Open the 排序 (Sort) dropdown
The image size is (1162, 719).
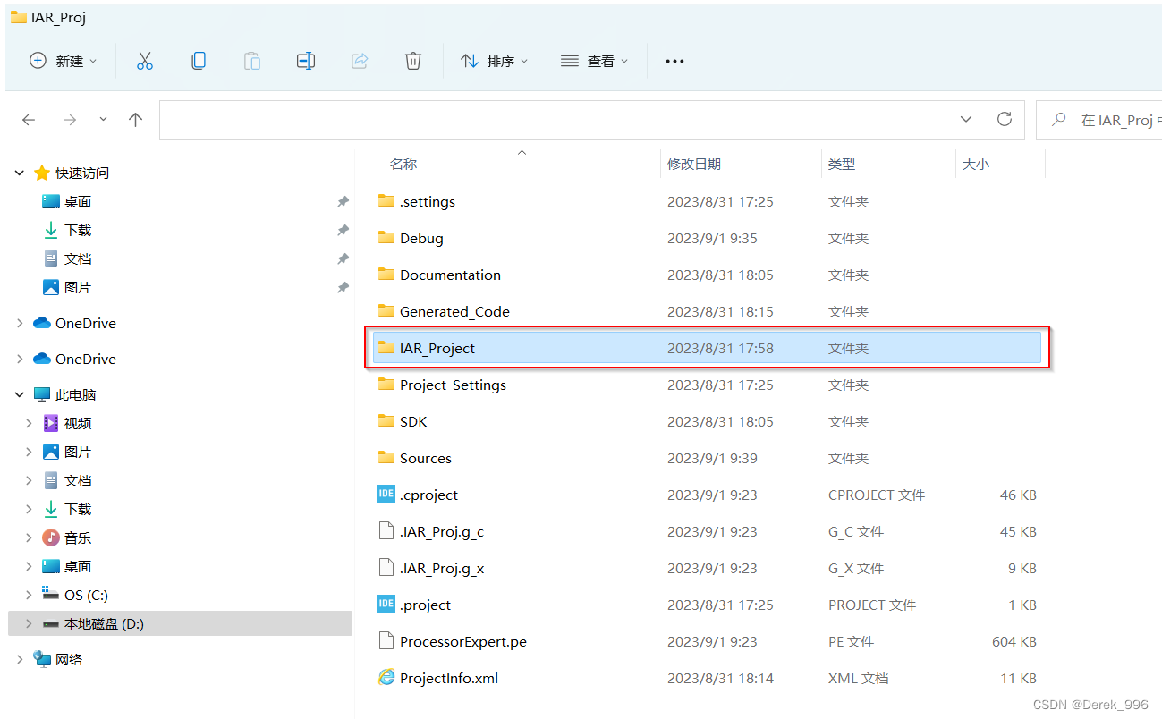(x=494, y=61)
